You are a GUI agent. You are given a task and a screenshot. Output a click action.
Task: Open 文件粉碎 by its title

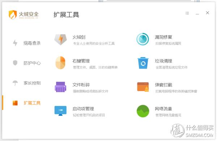coord(81,85)
